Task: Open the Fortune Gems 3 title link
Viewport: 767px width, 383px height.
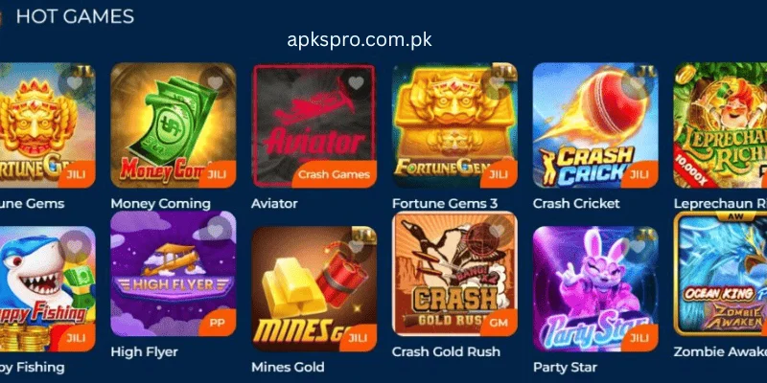Action: coord(445,203)
